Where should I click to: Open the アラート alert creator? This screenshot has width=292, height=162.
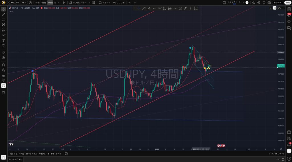click(x=104, y=3)
